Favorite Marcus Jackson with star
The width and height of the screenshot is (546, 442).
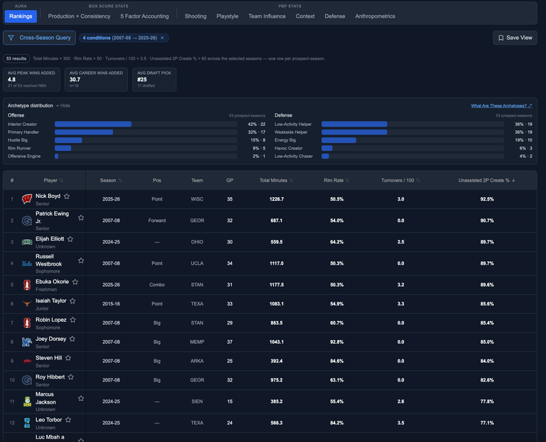[81, 399]
